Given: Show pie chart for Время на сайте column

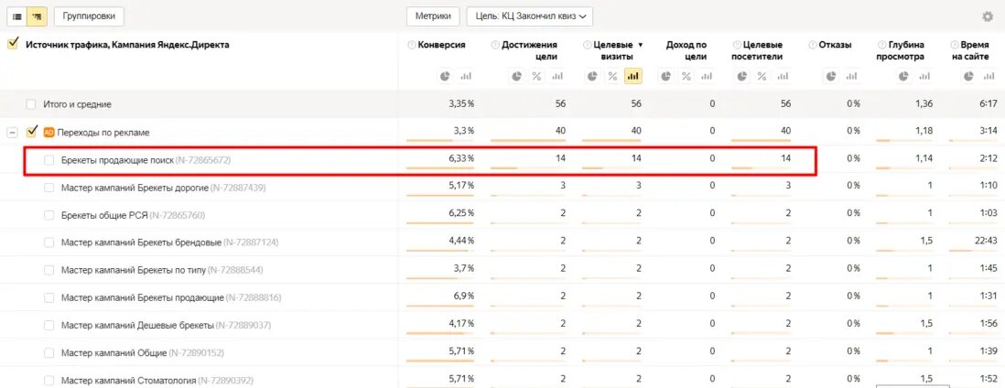Looking at the screenshot, I should [x=969, y=76].
